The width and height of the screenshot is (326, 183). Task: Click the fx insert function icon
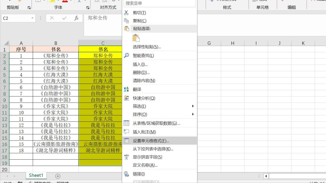pyautogui.click(x=76, y=18)
